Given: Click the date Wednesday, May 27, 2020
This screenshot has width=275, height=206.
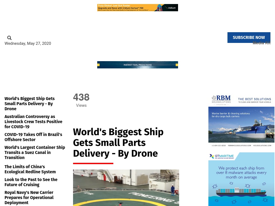Looking at the screenshot, I should [x=28, y=43].
